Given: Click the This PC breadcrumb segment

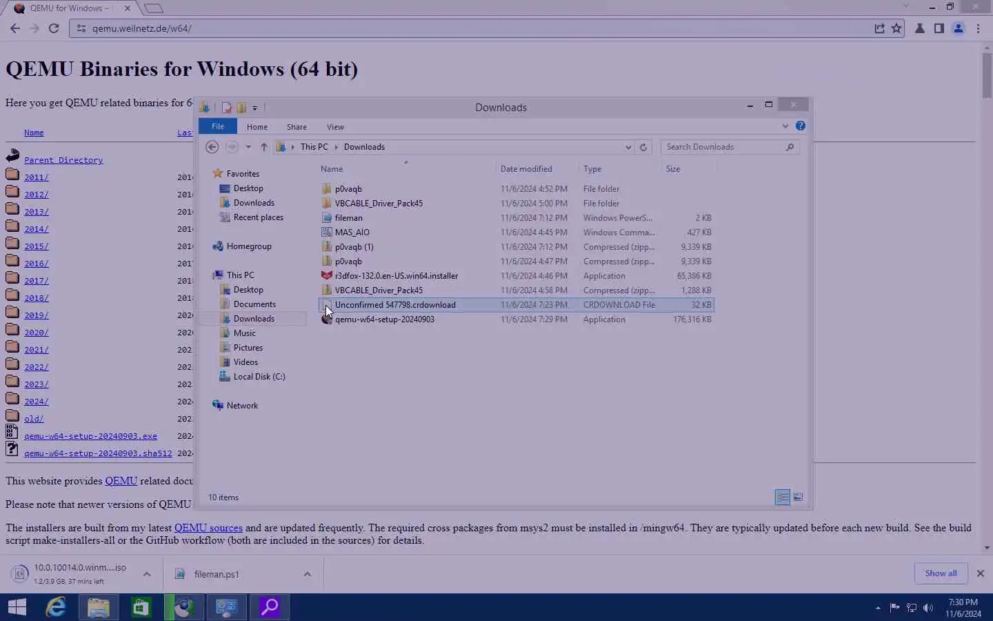Looking at the screenshot, I should [314, 147].
